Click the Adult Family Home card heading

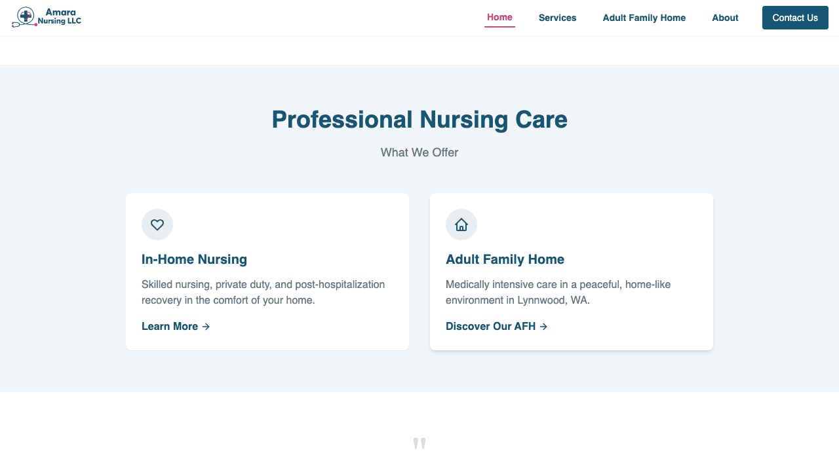tap(505, 259)
